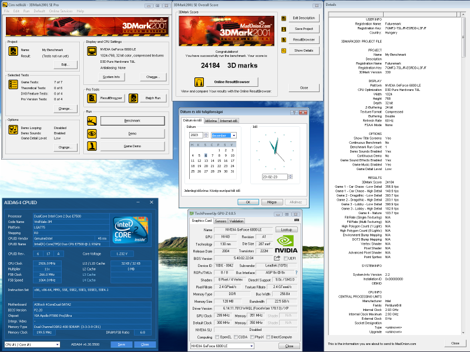
Task: Click the Save button in AIDA64 CPUID
Action: pos(121,344)
